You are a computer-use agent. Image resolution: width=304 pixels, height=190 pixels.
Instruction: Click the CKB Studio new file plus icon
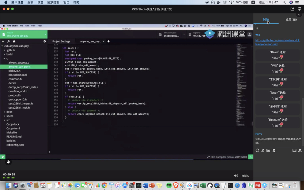3,41
